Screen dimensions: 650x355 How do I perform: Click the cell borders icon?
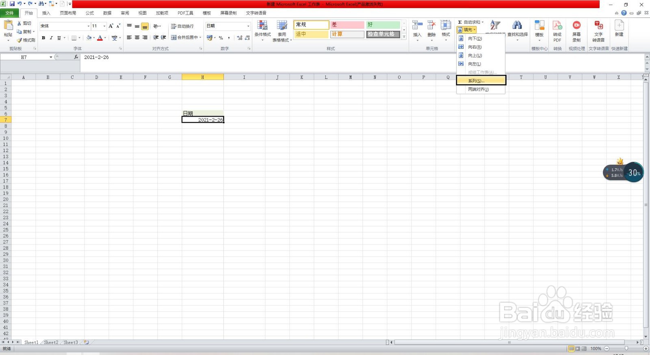tap(74, 38)
